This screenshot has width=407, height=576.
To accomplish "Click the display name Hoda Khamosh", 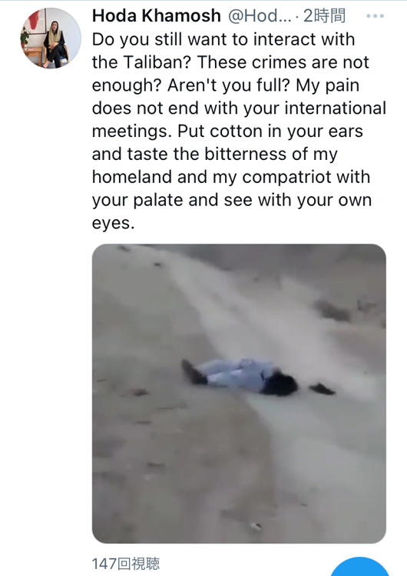I will tap(157, 16).
